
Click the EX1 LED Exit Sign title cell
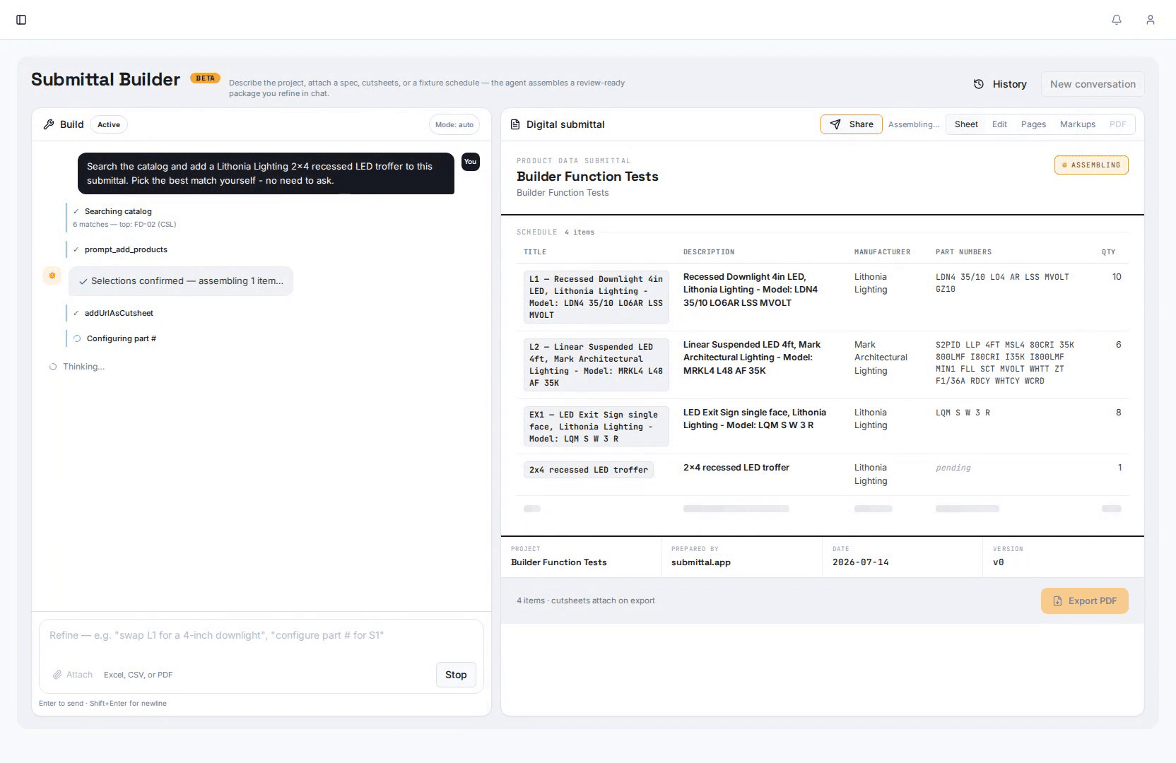click(596, 427)
